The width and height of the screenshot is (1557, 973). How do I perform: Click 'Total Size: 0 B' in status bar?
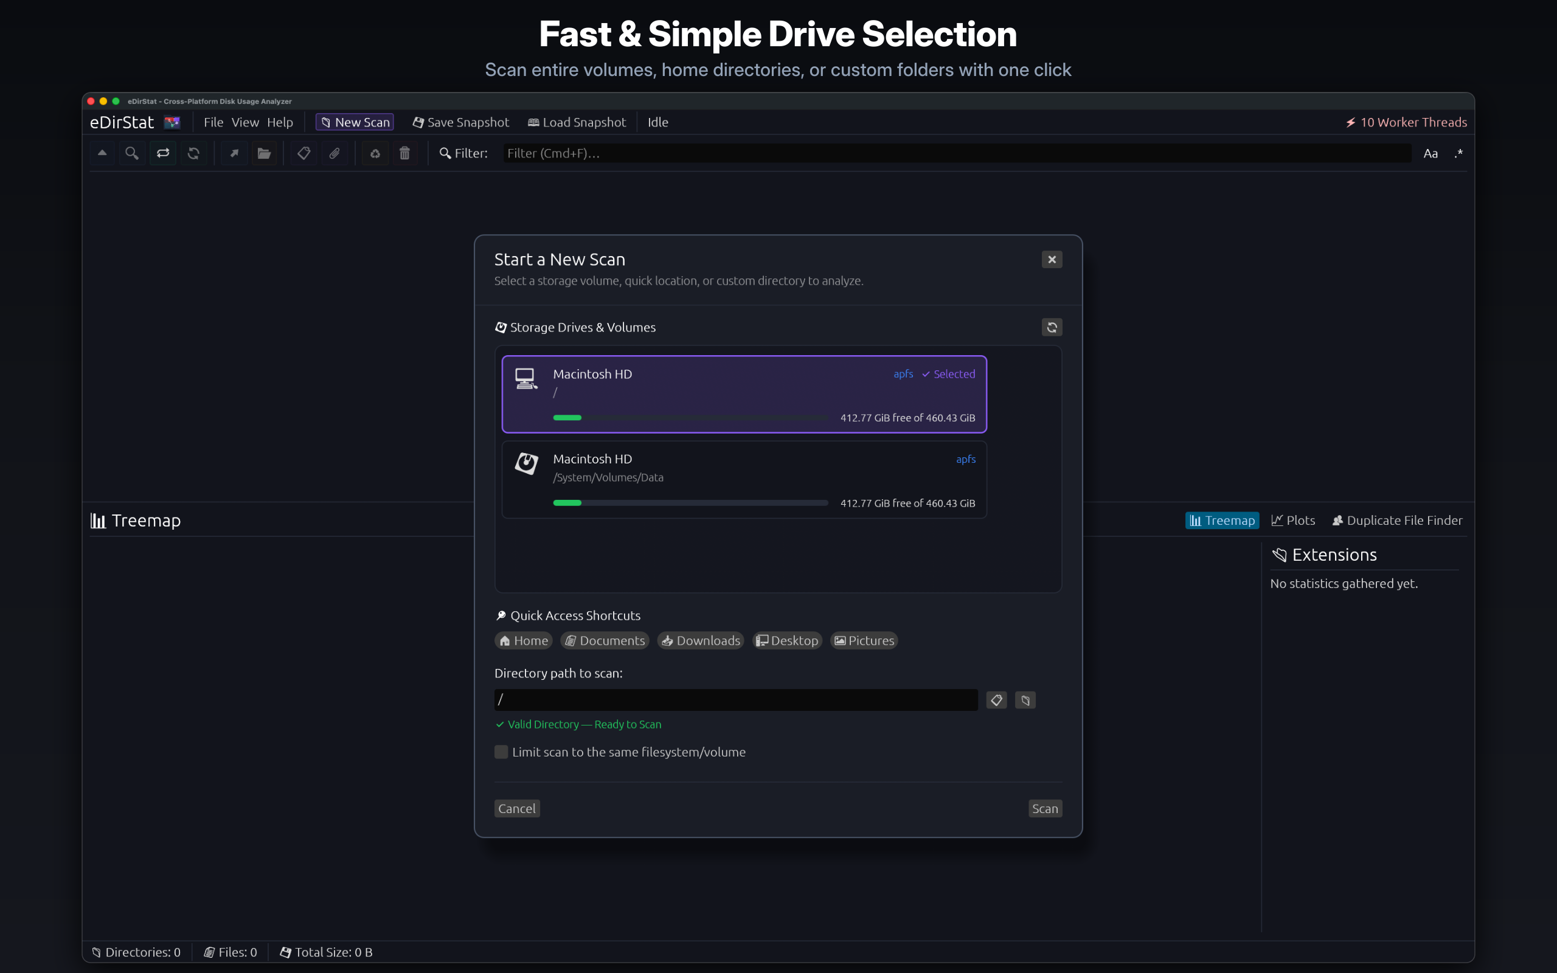coord(326,952)
